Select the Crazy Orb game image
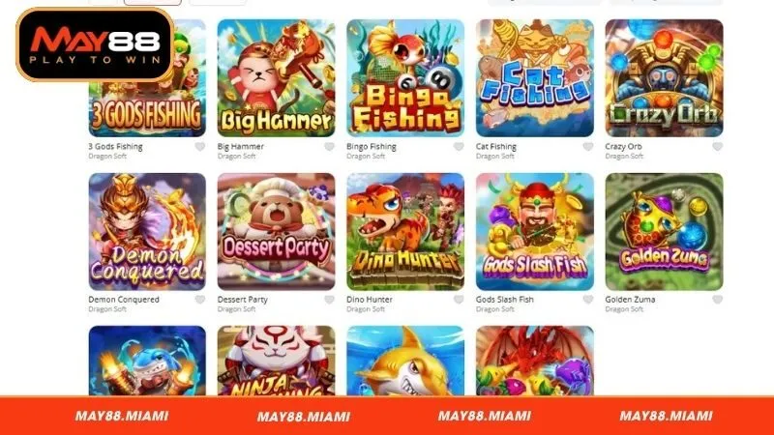Screen dimensions: 774x435 [664, 78]
